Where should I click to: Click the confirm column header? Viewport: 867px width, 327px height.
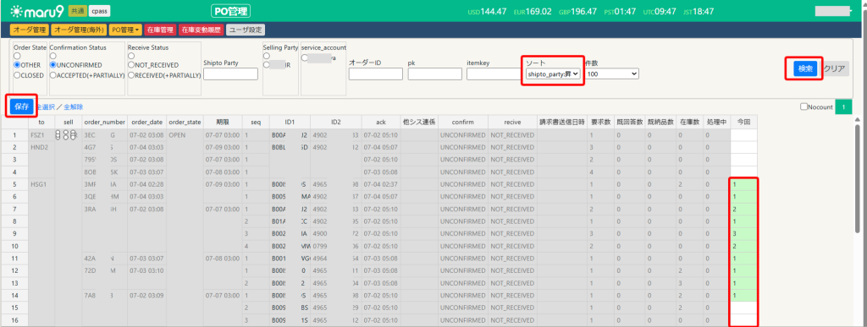[462, 122]
